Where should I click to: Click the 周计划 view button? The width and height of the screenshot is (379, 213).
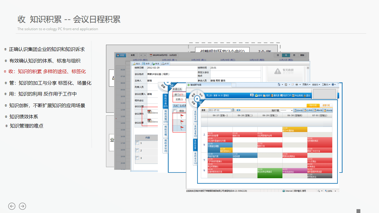click(318, 110)
